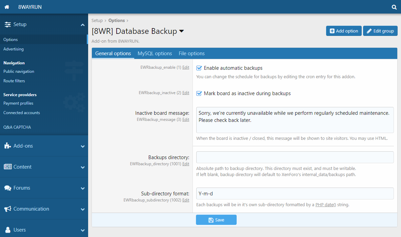Uncheck Mark board as inactive during backups
The height and width of the screenshot is (237, 401).
pyautogui.click(x=199, y=93)
